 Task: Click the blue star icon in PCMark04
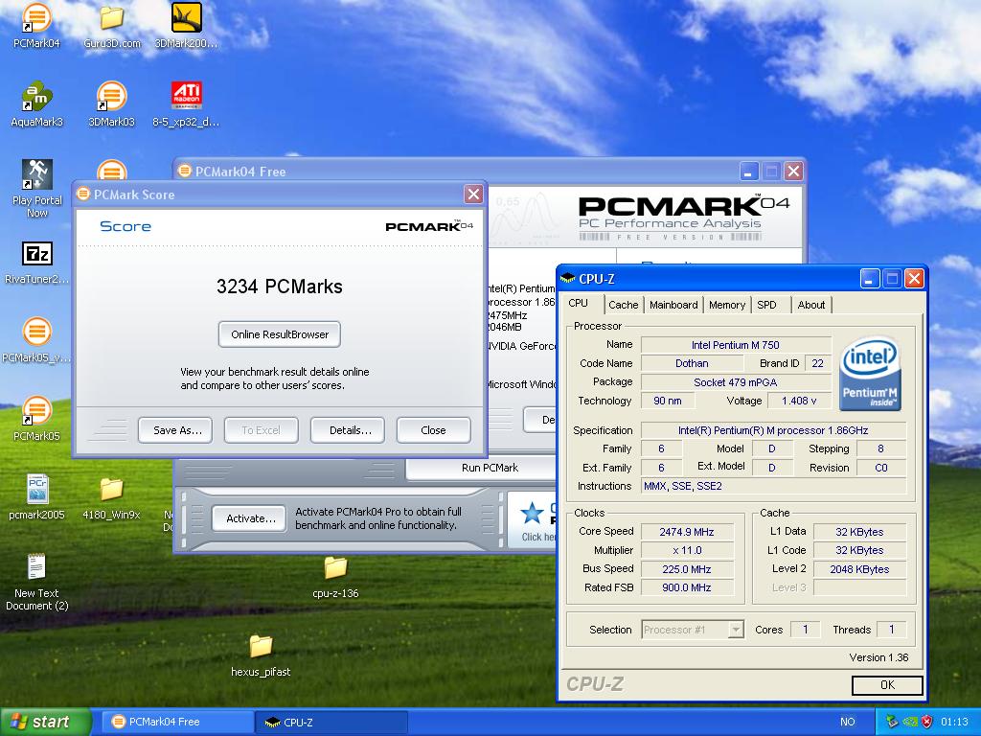532,513
